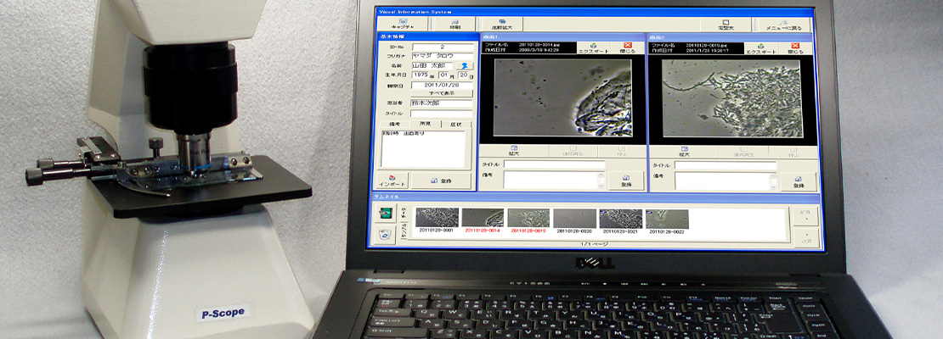The height and width of the screenshot is (339, 943).
Task: Click 登録 register button in right image panel
Action: (798, 181)
